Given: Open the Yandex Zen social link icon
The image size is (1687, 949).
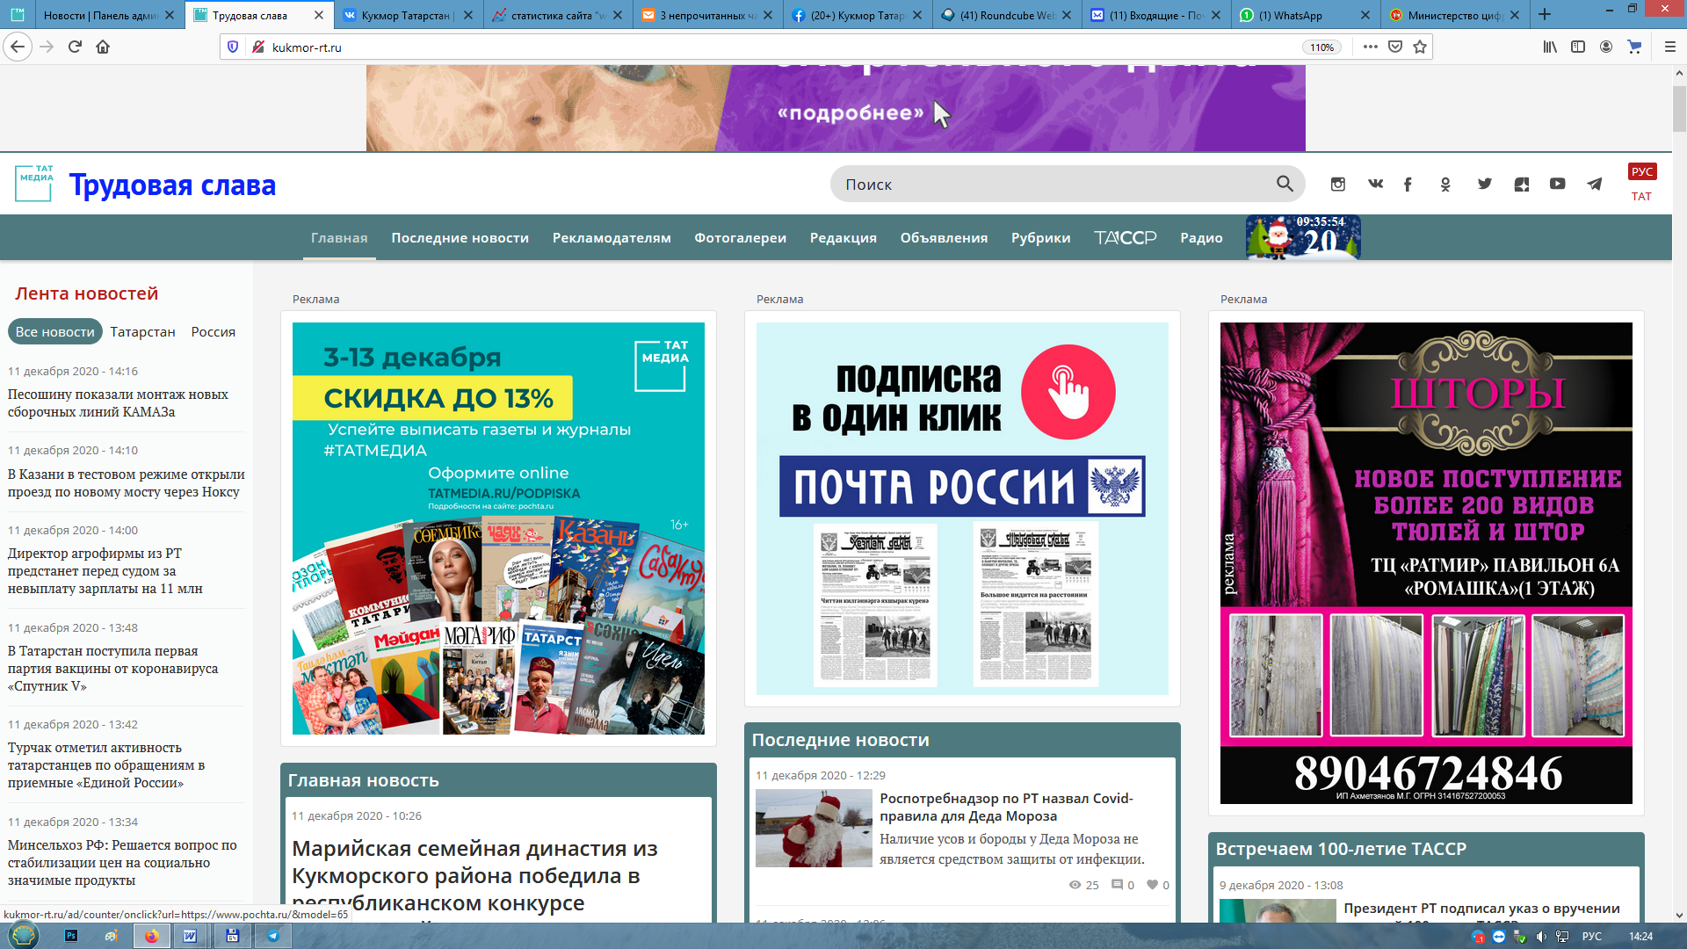Looking at the screenshot, I should tap(1522, 185).
